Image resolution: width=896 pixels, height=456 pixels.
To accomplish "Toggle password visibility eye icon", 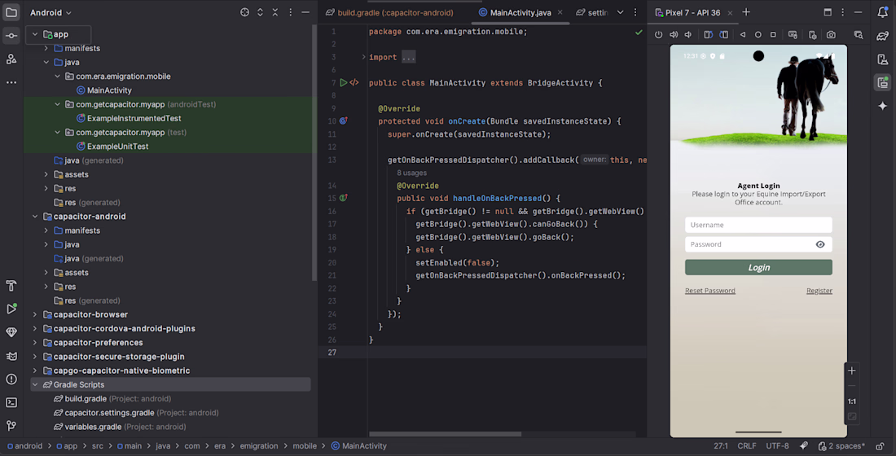I will pyautogui.click(x=820, y=244).
